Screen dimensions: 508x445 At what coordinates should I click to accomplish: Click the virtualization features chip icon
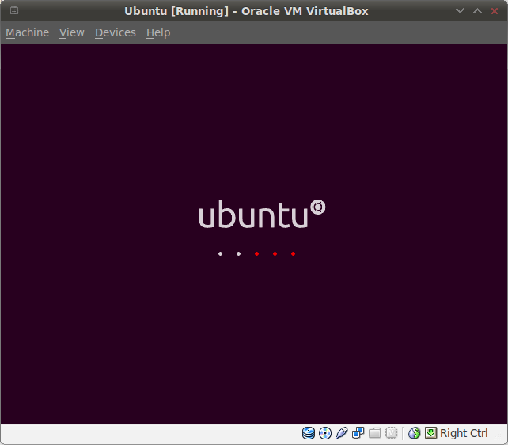point(391,433)
